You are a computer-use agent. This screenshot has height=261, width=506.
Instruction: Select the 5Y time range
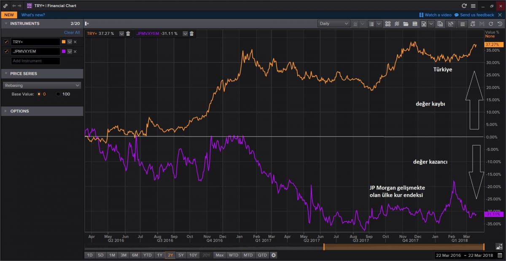pyautogui.click(x=181, y=255)
